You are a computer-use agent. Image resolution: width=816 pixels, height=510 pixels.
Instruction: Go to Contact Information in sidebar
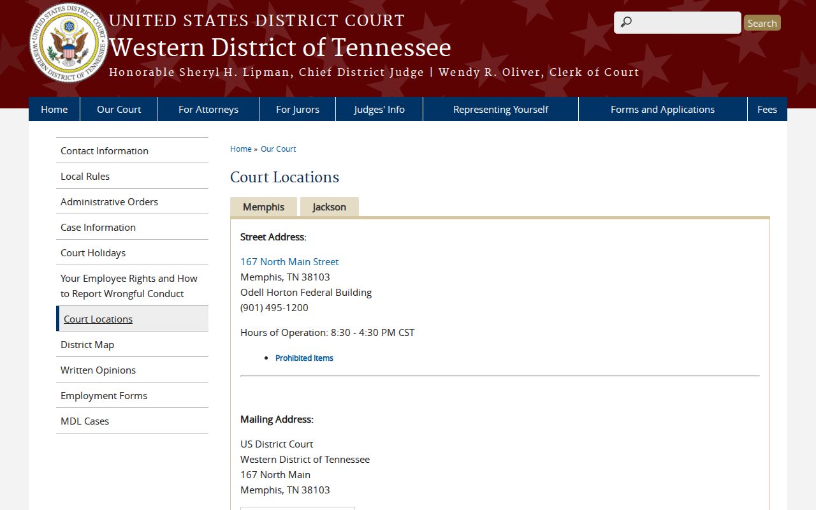tap(132, 150)
